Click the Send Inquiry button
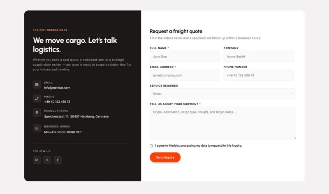The height and width of the screenshot is (194, 329). click(165, 157)
